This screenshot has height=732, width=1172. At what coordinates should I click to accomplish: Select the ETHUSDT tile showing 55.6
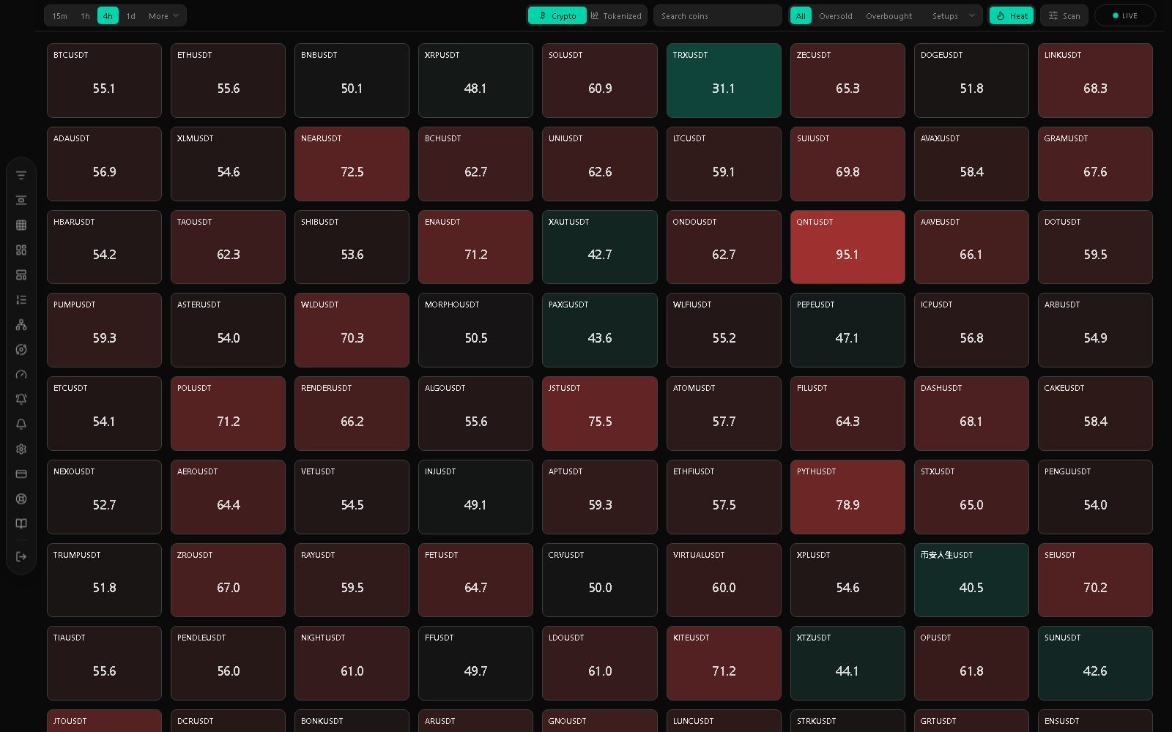click(228, 81)
